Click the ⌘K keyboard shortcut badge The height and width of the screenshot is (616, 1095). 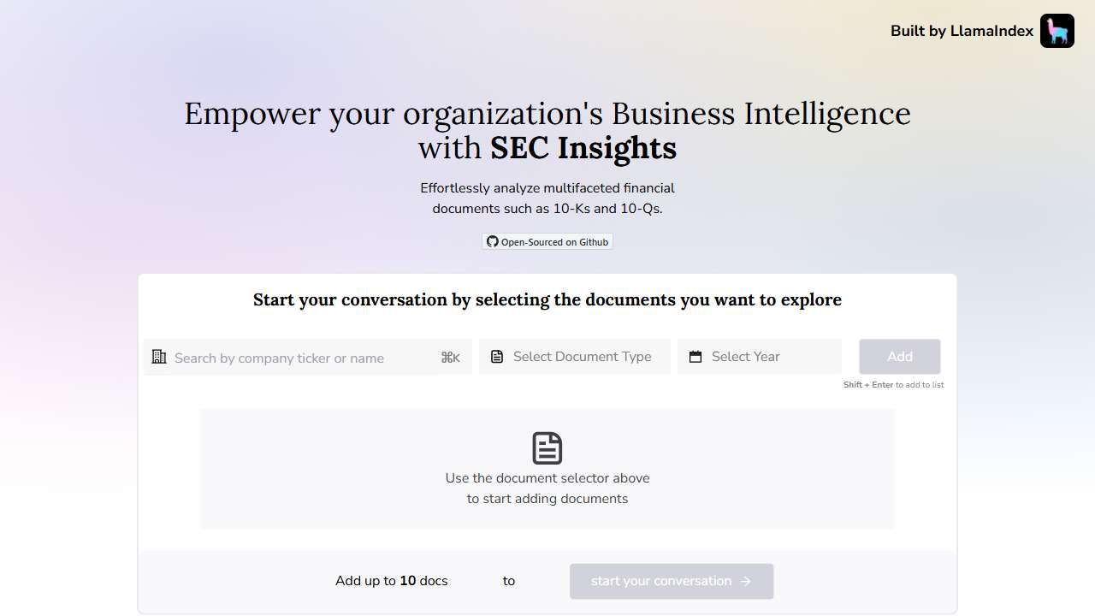coord(450,358)
